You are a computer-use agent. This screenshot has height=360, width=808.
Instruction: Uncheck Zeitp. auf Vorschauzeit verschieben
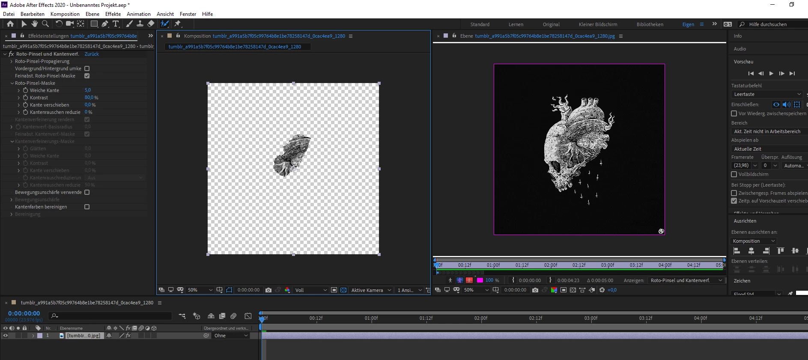(x=734, y=200)
